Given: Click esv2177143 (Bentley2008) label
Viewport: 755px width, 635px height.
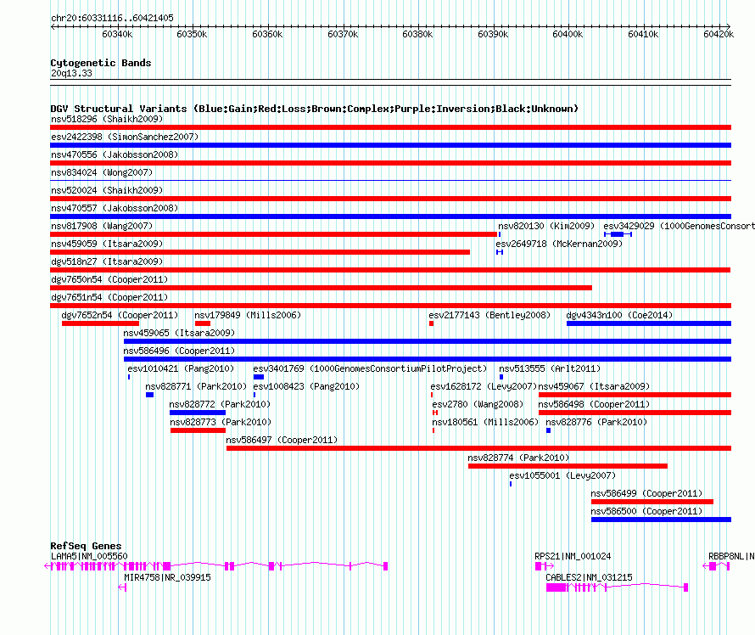Looking at the screenshot, I should click(x=489, y=315).
